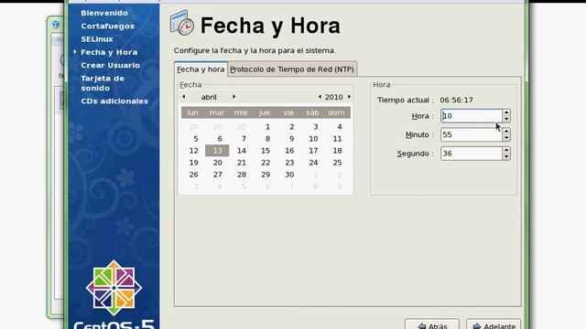
Task: Select CDs adicionales in the sidebar
Action: point(114,101)
